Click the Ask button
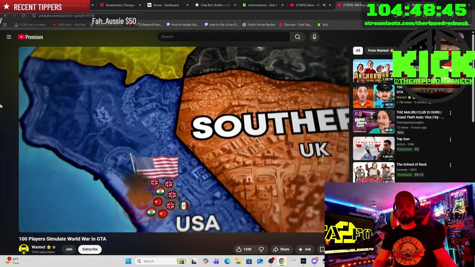Screen dimensions: 475x267 pos(304,249)
